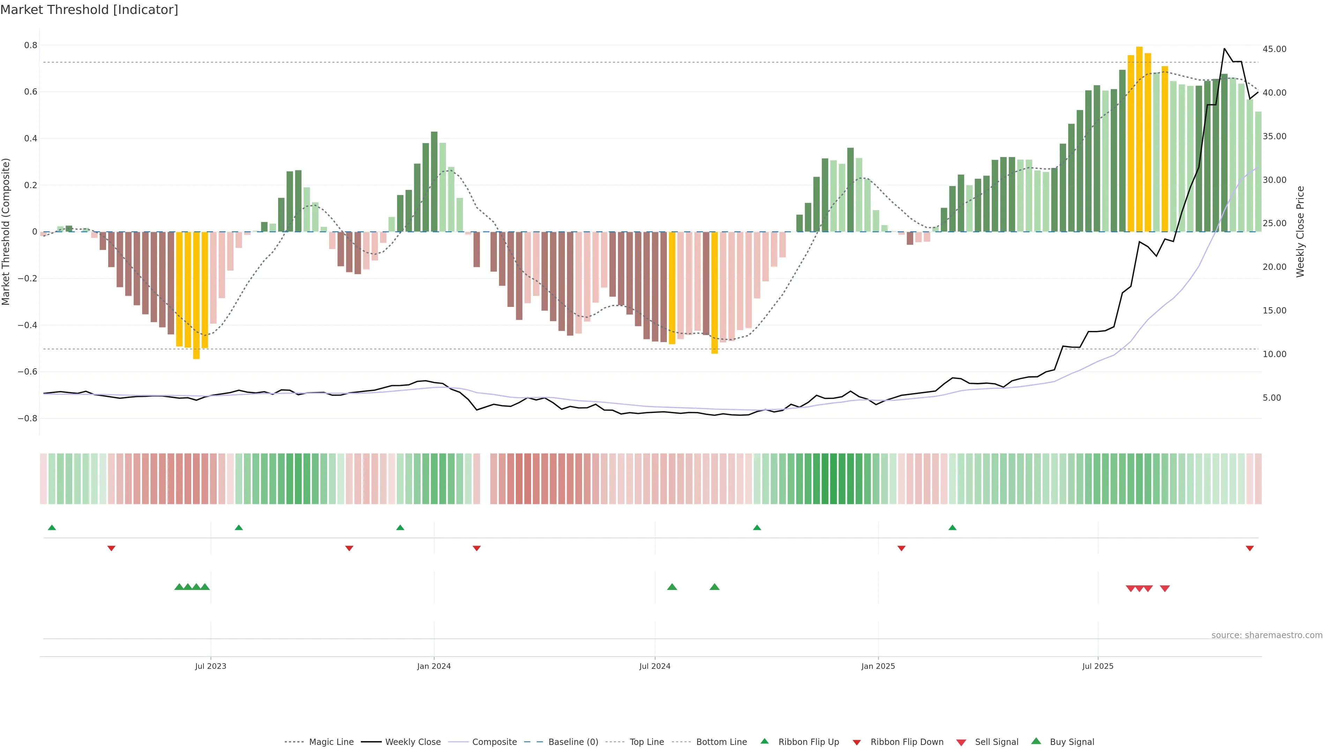This screenshot has height=754, width=1340.
Task: Click the Jul 2025 x-axis label
Action: 1097,666
